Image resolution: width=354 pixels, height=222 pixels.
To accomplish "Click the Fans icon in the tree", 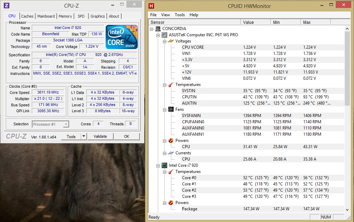I will click(x=171, y=109).
